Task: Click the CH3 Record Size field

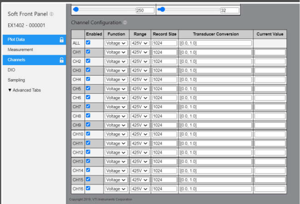Action: (164, 71)
